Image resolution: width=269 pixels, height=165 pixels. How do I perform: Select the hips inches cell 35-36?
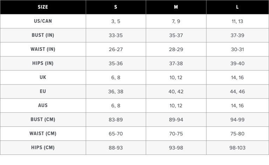116,63
